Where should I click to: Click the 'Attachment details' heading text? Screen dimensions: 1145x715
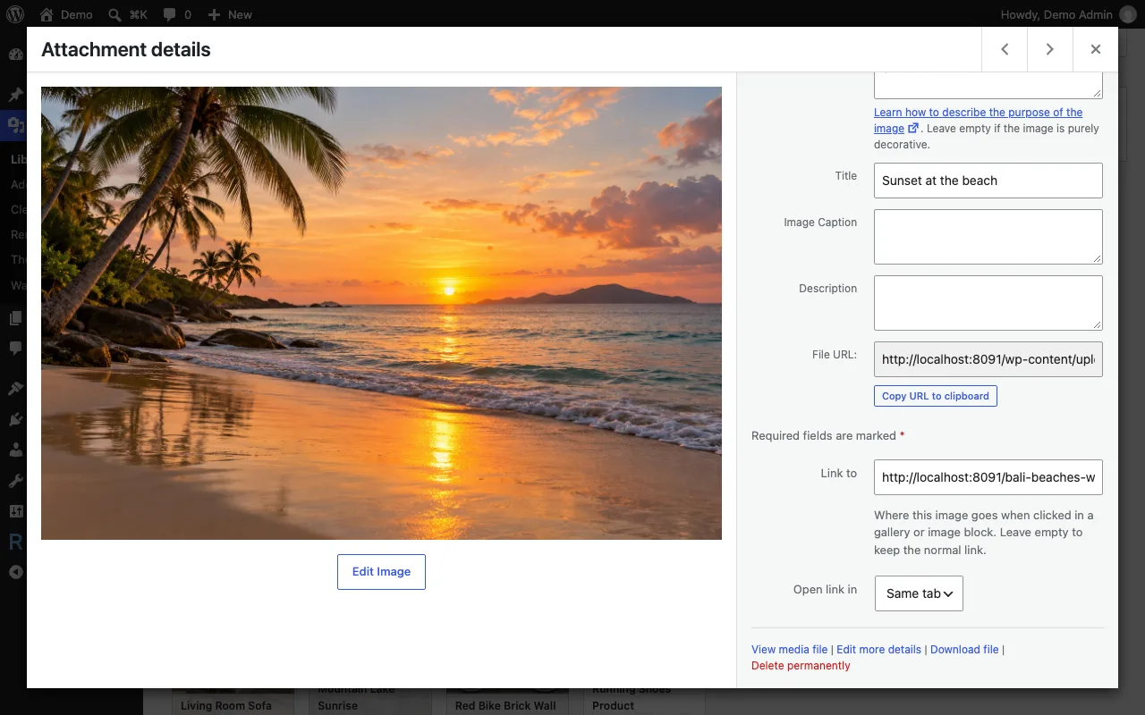(126, 50)
